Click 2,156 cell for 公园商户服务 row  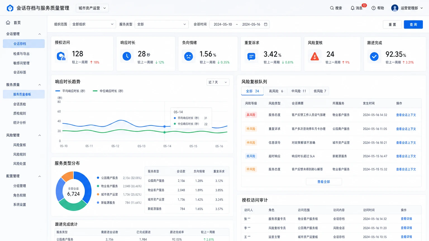pyautogui.click(x=181, y=181)
